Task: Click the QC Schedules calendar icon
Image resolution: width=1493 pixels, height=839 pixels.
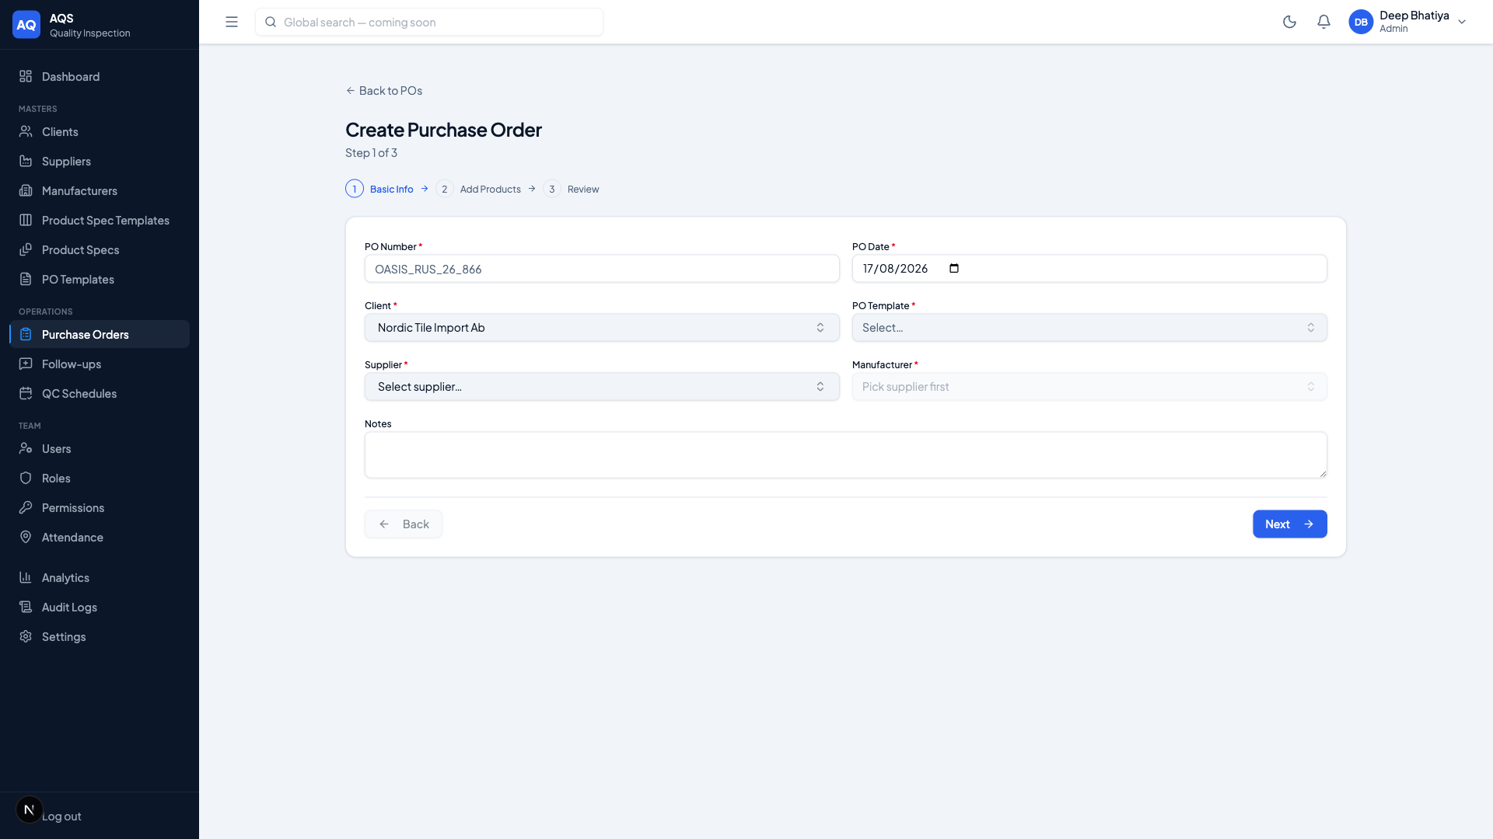Action: click(x=26, y=393)
